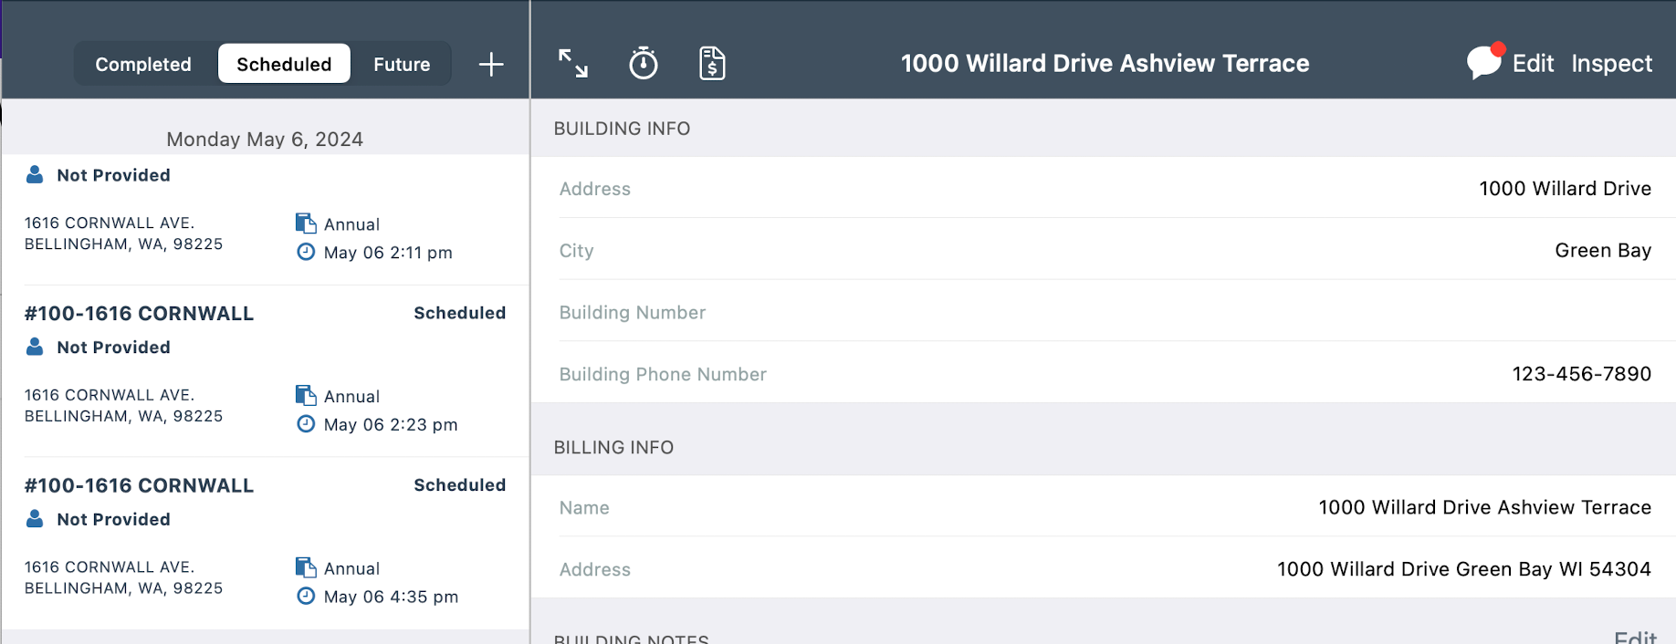The width and height of the screenshot is (1676, 644).
Task: Select the inspection at May 06 2:11 pm
Action: pyautogui.click(x=265, y=220)
